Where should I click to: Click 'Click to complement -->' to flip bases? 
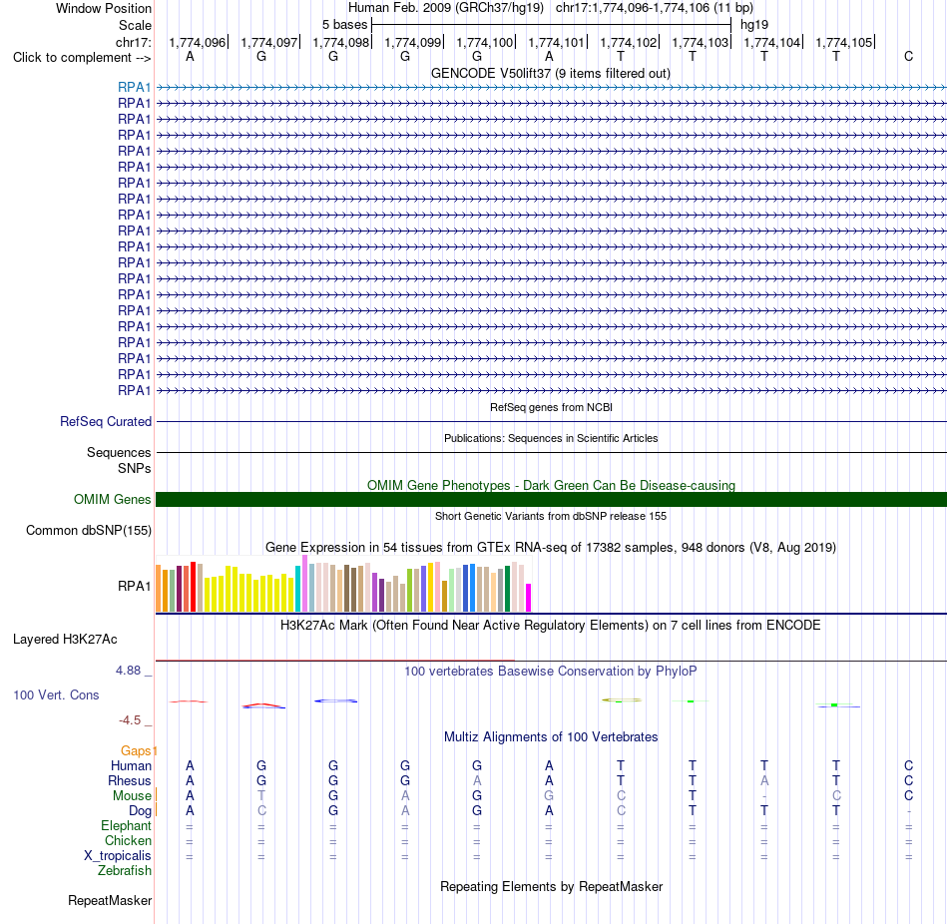(82, 58)
